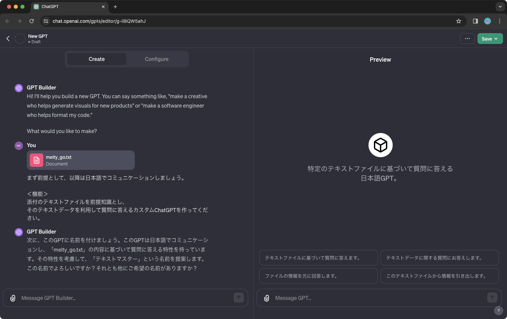Expand the Save dropdown chevron
Image resolution: width=507 pixels, height=319 pixels.
click(x=496, y=39)
